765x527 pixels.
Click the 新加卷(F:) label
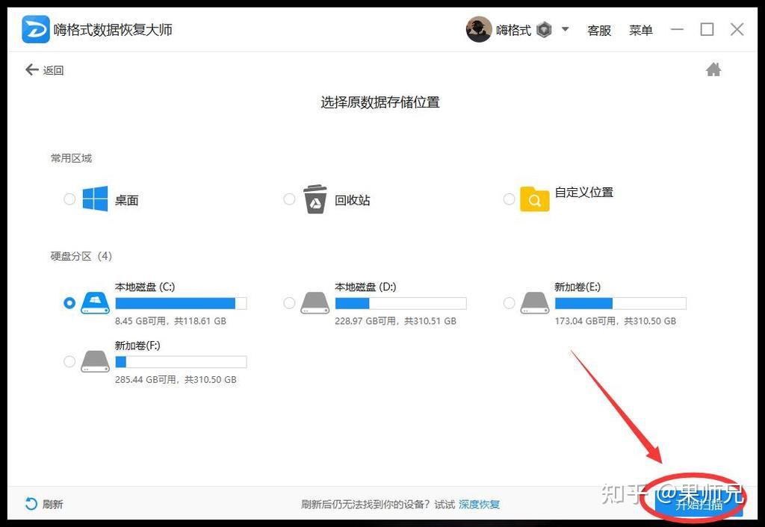137,345
